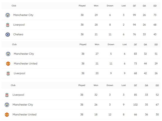Click the GF header in first table
This screenshot has height=121, width=162.
click(134, 6)
